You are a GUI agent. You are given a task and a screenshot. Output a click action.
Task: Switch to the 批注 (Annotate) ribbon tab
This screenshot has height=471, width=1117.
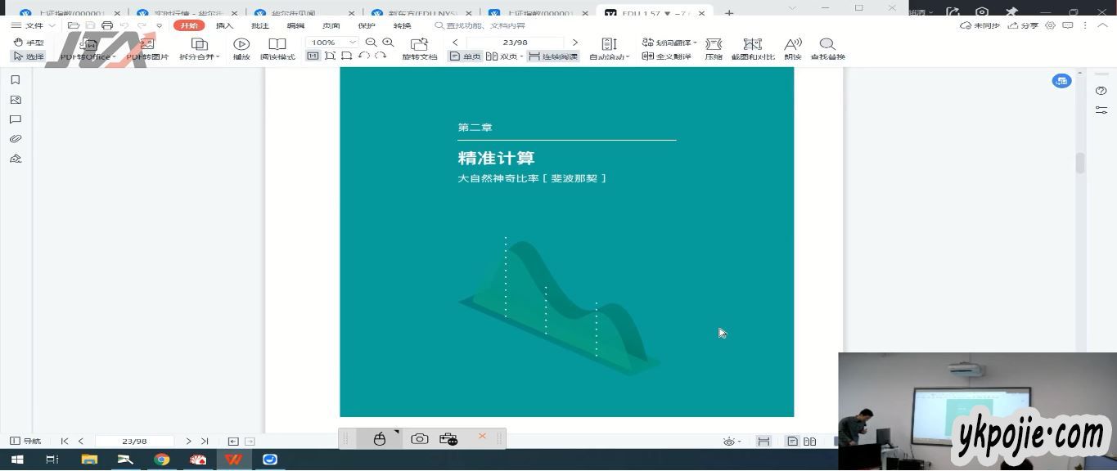[259, 25]
